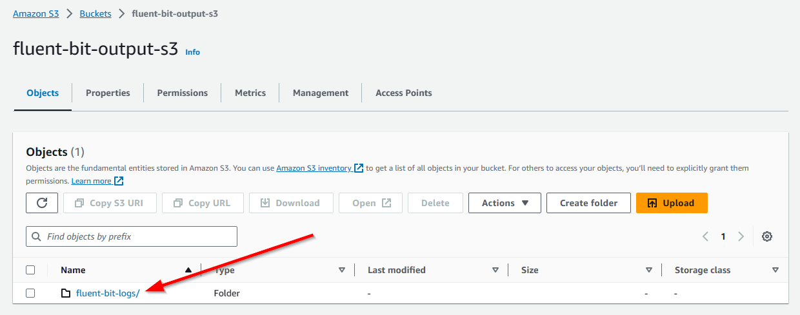Click the Copy URL button
Image resolution: width=800 pixels, height=315 pixels.
(203, 203)
